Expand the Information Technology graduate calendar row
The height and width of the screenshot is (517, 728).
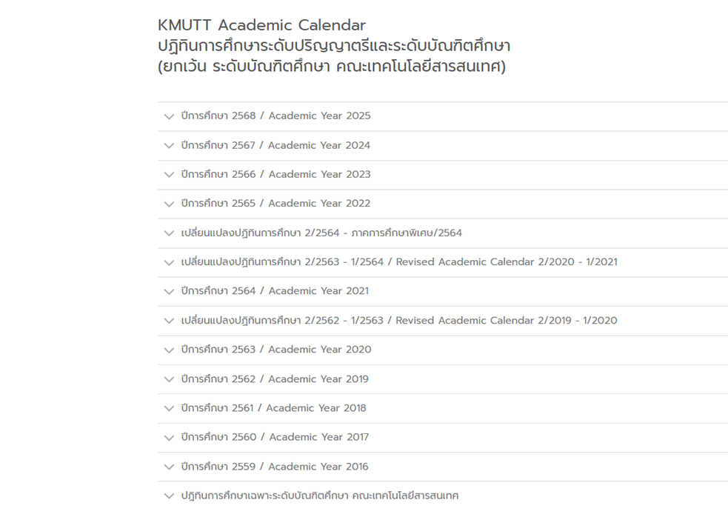tap(320, 496)
